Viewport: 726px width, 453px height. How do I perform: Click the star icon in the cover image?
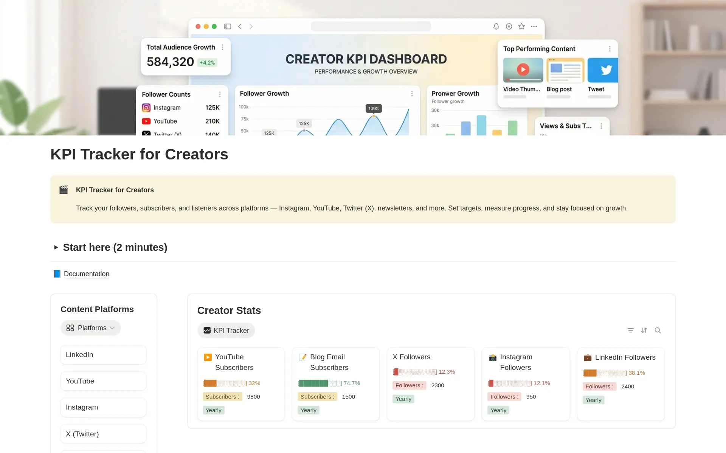point(521,26)
